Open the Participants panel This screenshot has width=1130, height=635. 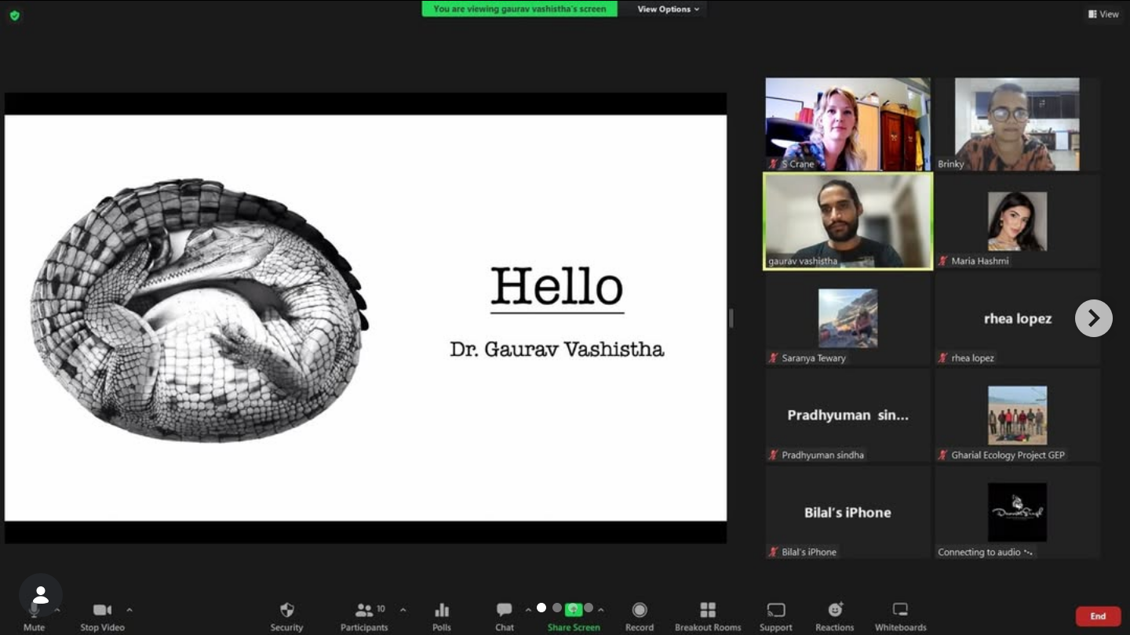tap(364, 616)
